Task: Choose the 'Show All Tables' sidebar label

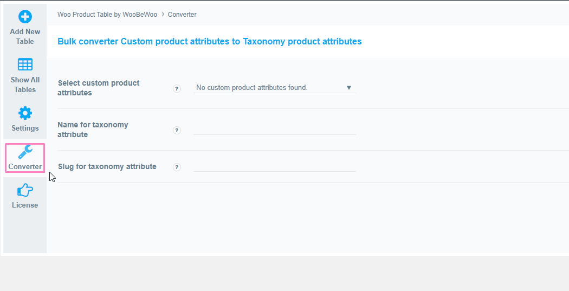Action: click(x=25, y=85)
